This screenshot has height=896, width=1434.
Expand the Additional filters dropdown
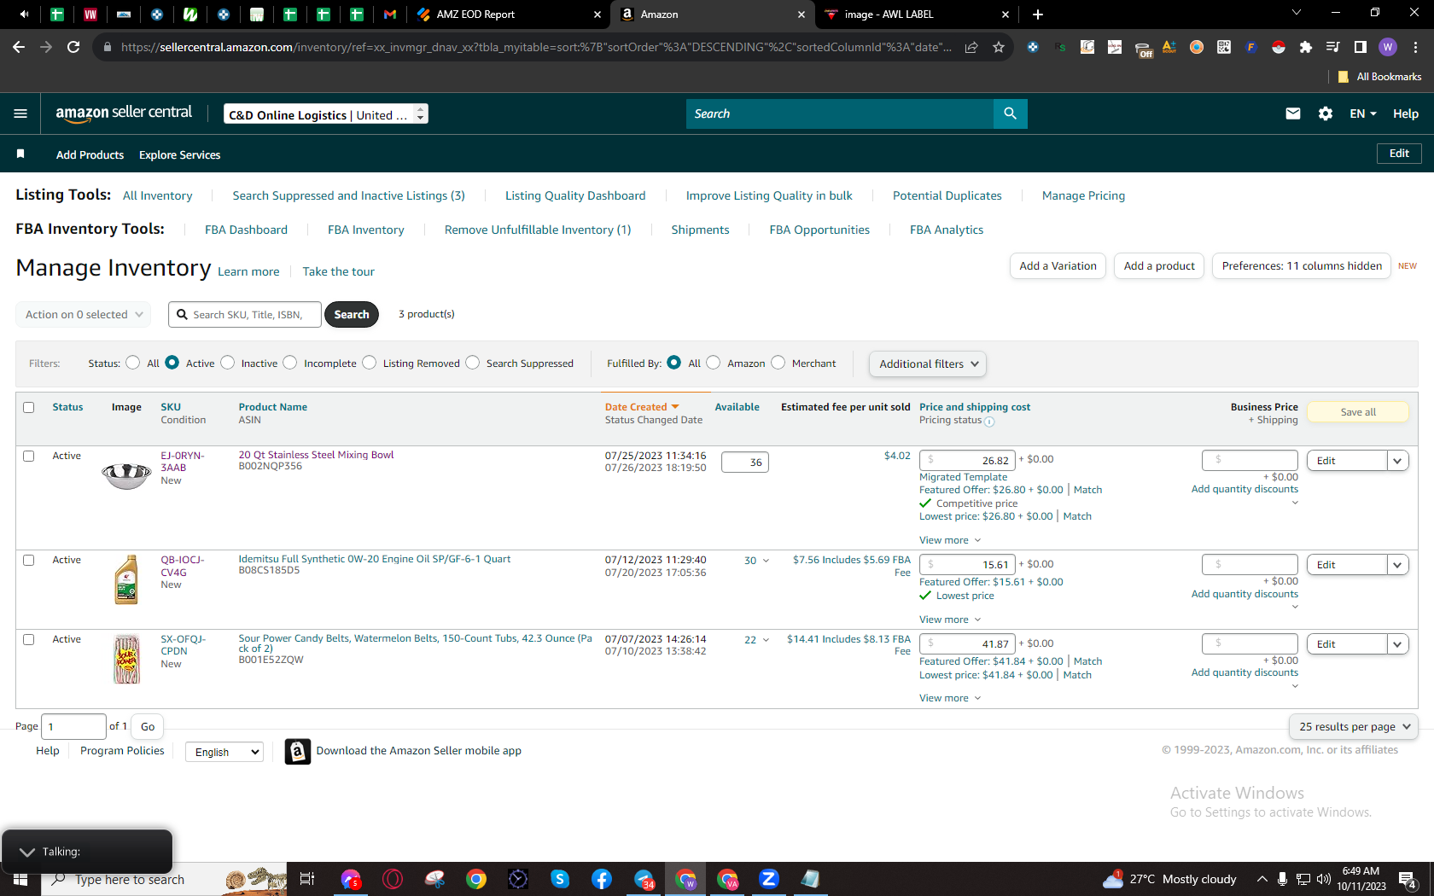(928, 364)
